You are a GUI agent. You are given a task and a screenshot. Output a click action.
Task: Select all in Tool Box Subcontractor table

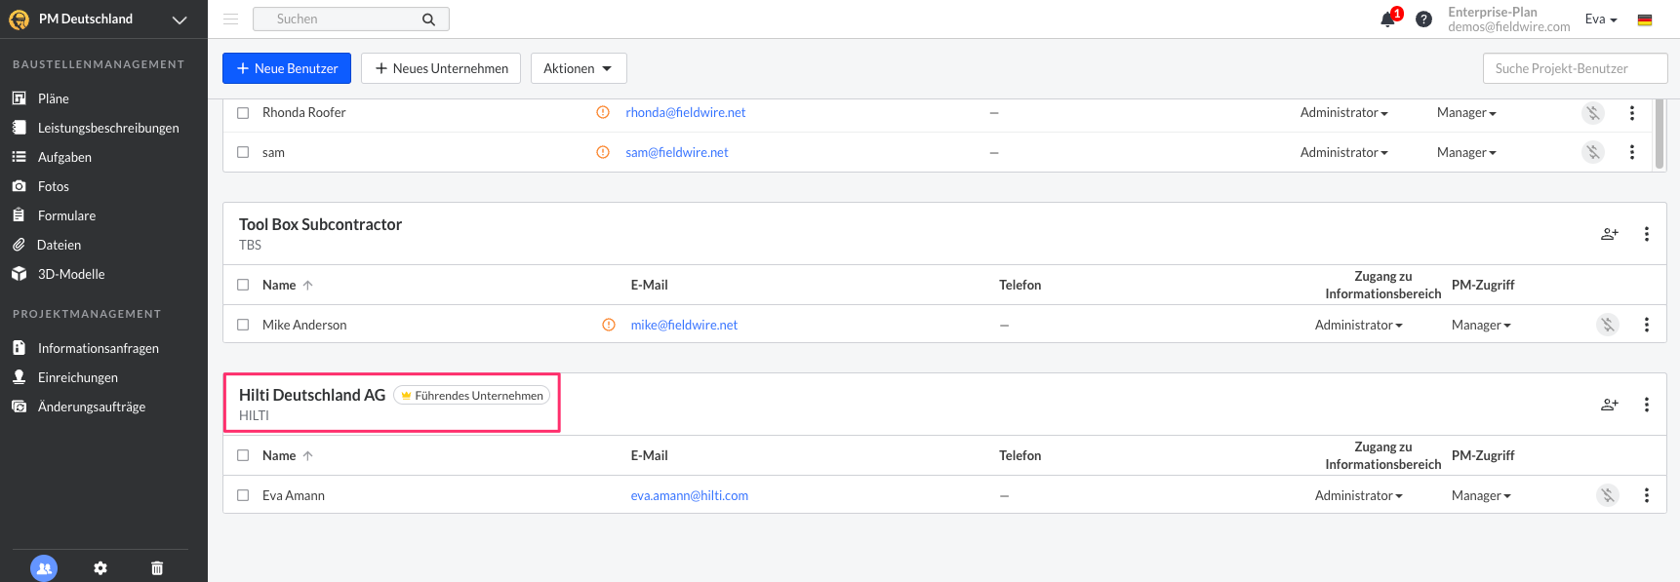click(243, 285)
